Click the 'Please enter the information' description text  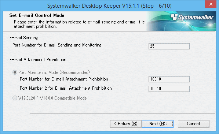click(79, 24)
